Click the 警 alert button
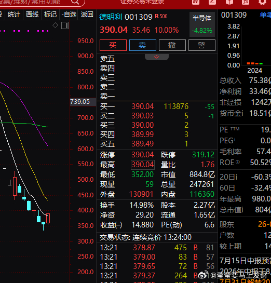 (202, 45)
